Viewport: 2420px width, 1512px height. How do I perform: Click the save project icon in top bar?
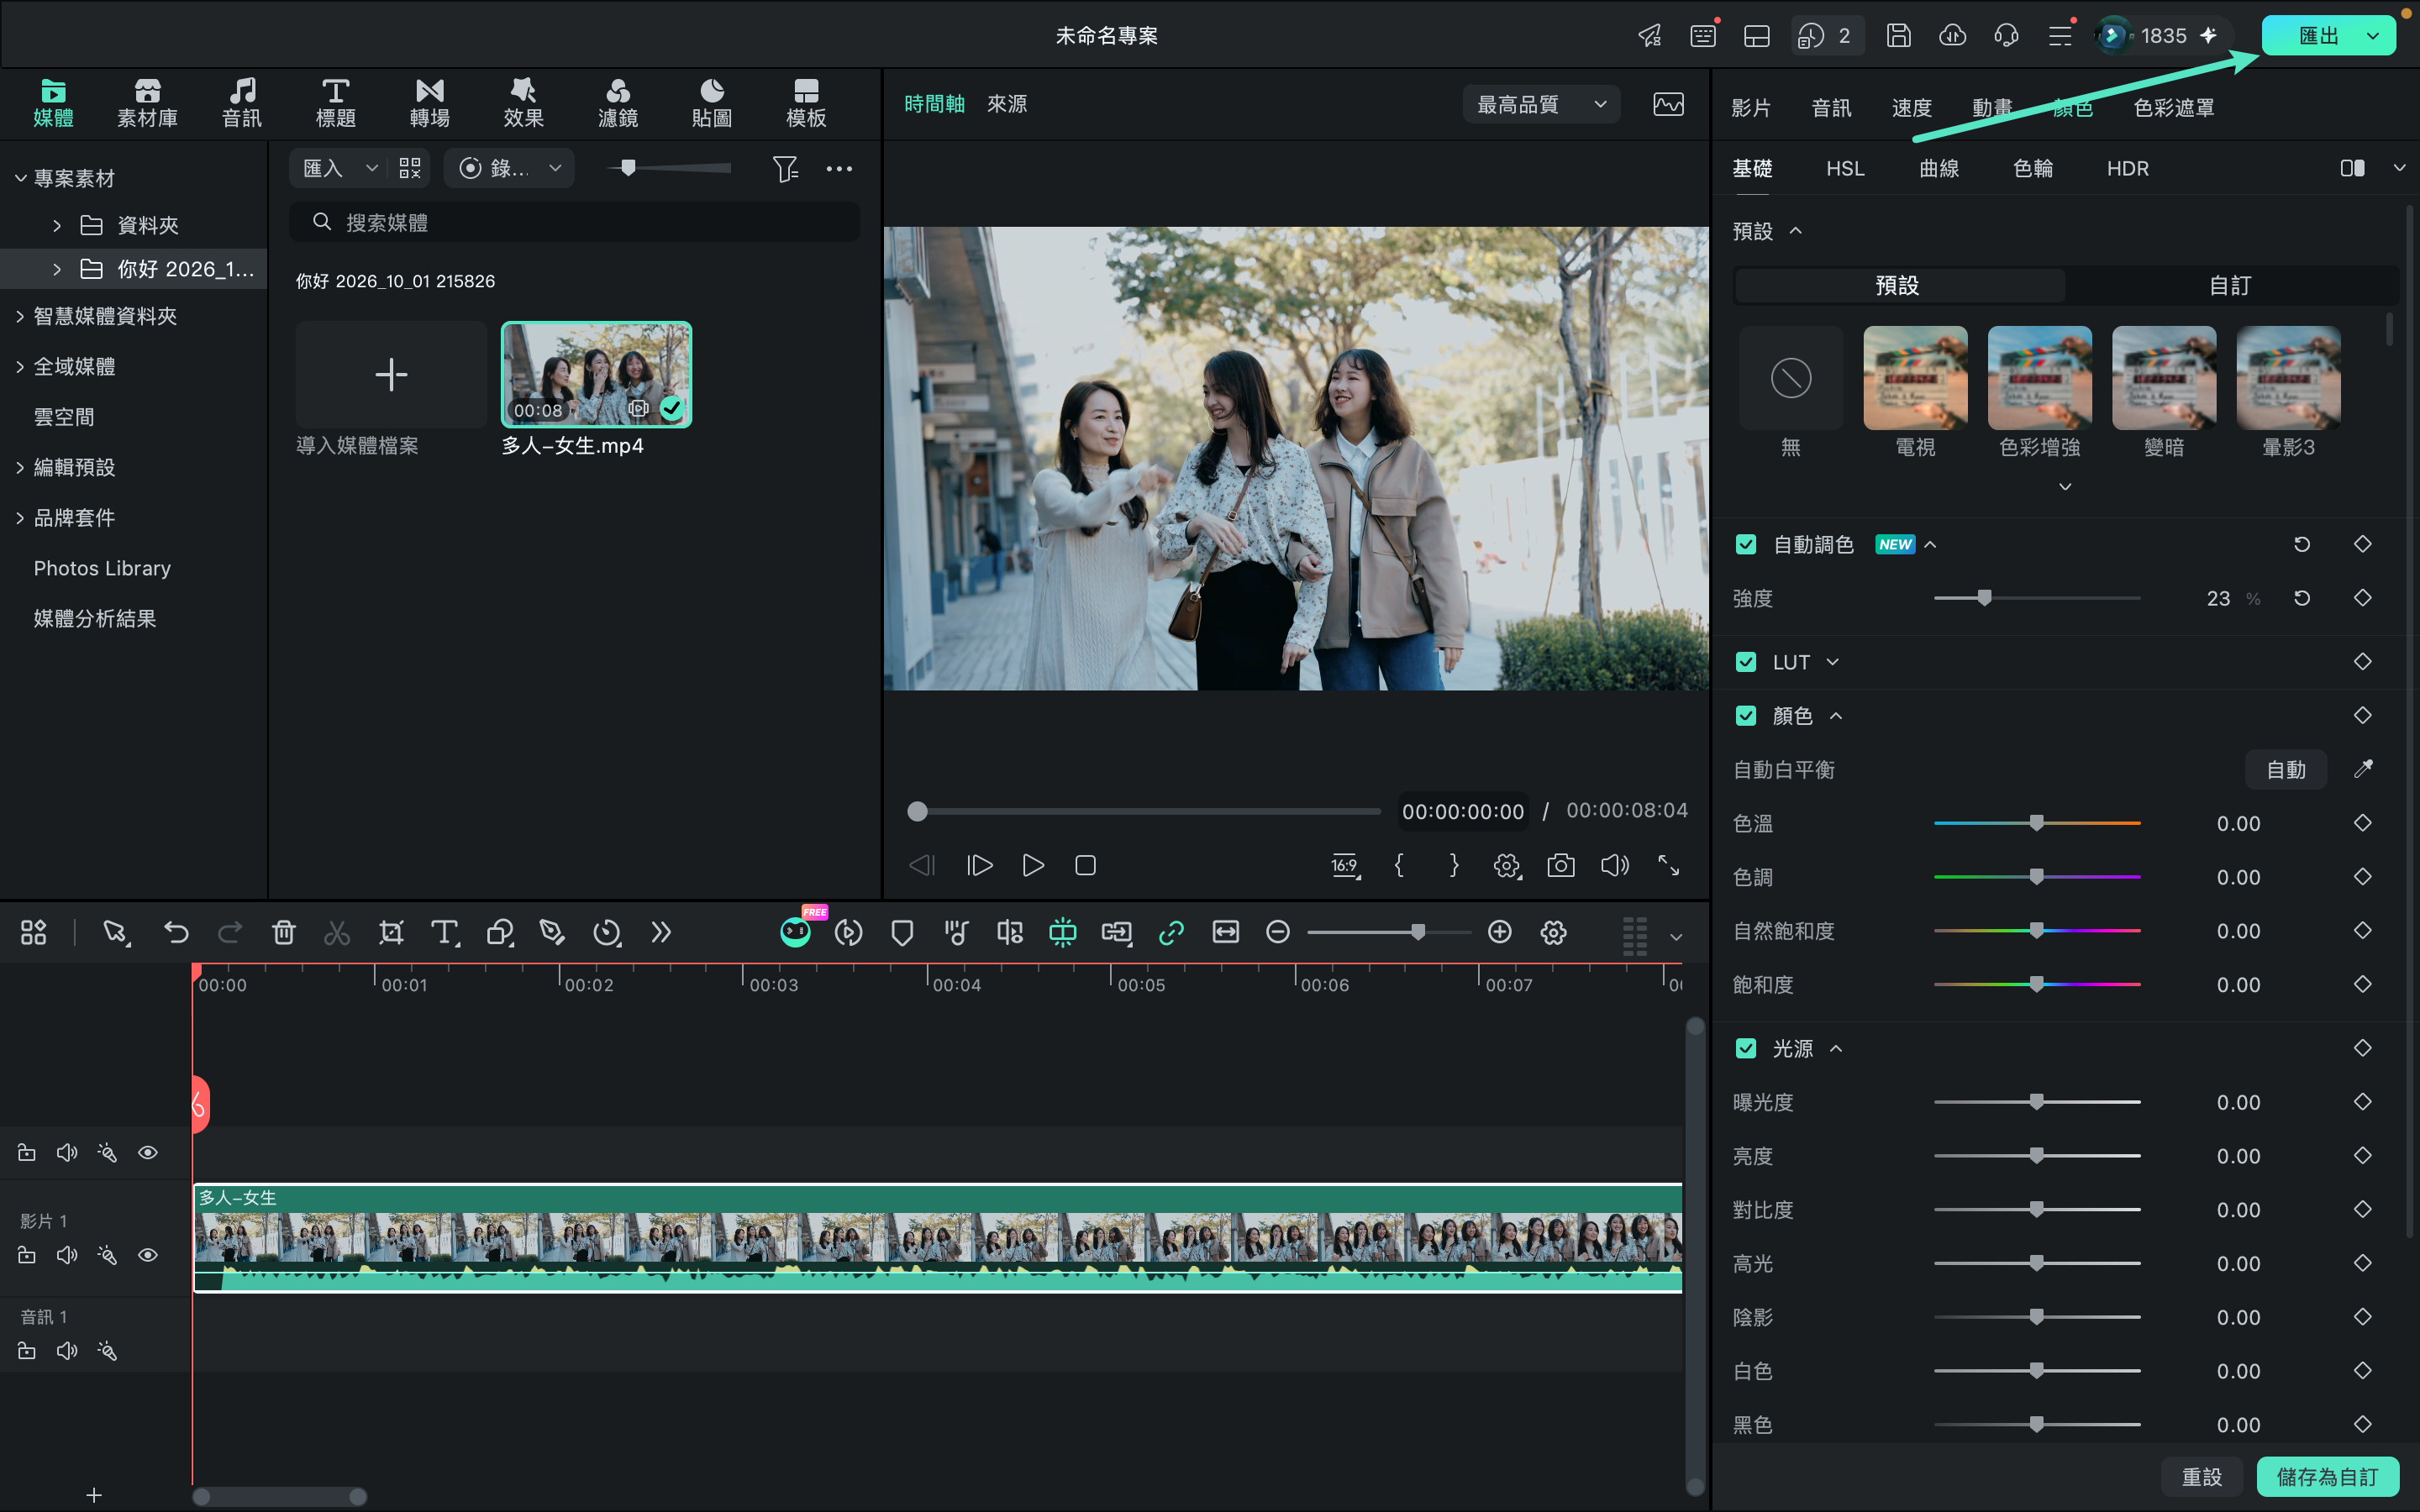(1898, 36)
